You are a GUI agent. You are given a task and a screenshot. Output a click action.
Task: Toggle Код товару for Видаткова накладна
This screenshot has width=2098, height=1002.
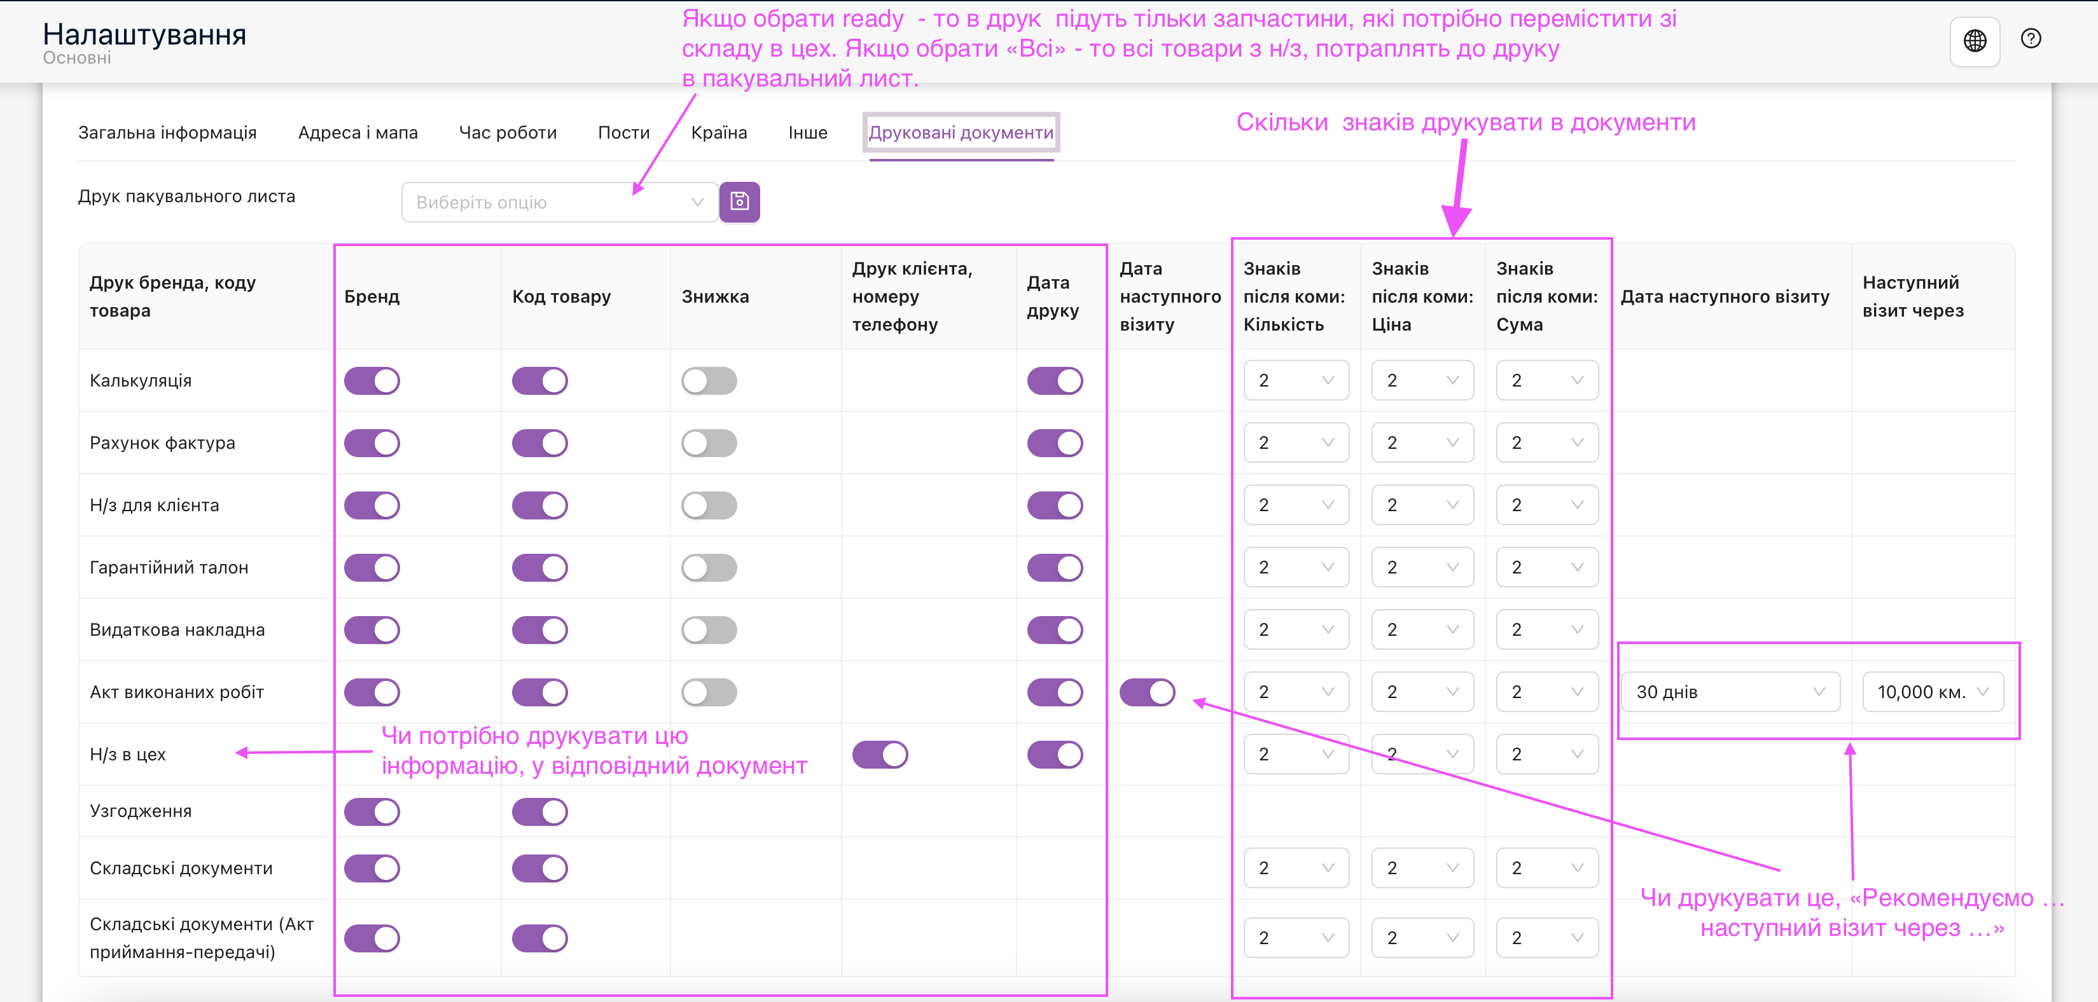tap(539, 630)
